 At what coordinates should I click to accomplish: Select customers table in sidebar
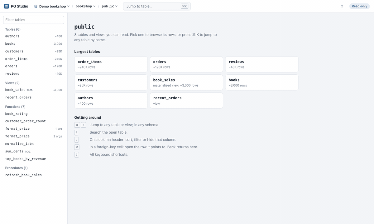[34, 51]
